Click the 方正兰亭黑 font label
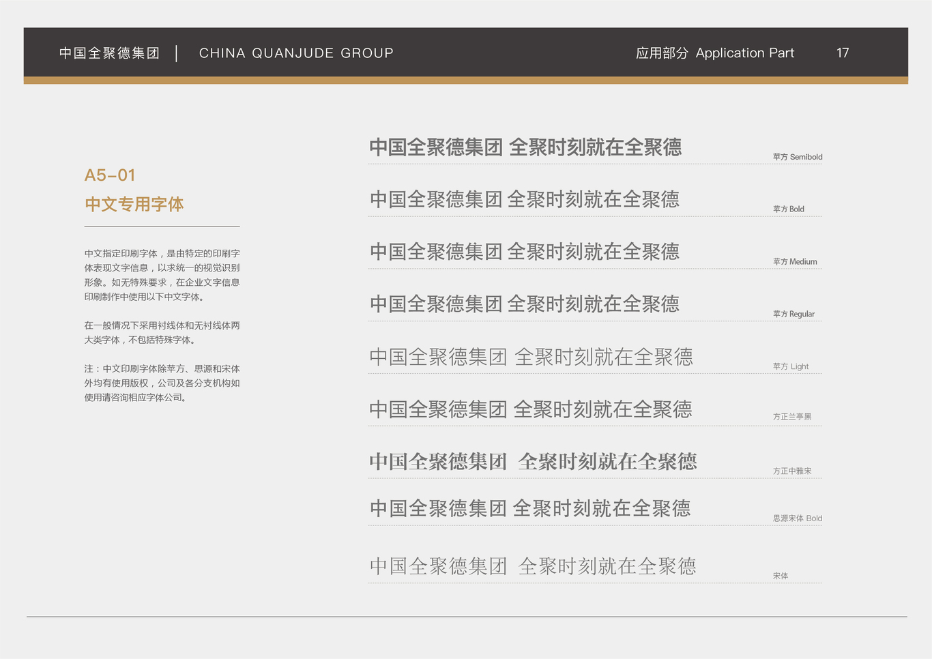The width and height of the screenshot is (932, 659). click(792, 417)
